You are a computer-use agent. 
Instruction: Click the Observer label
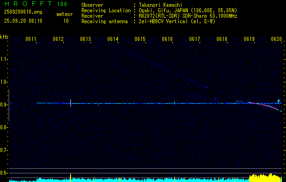92,5
